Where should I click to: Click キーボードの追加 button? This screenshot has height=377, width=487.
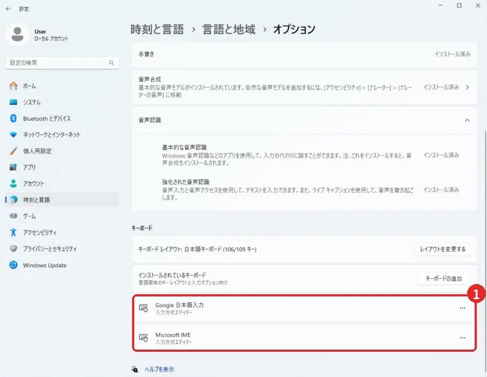pyautogui.click(x=444, y=279)
